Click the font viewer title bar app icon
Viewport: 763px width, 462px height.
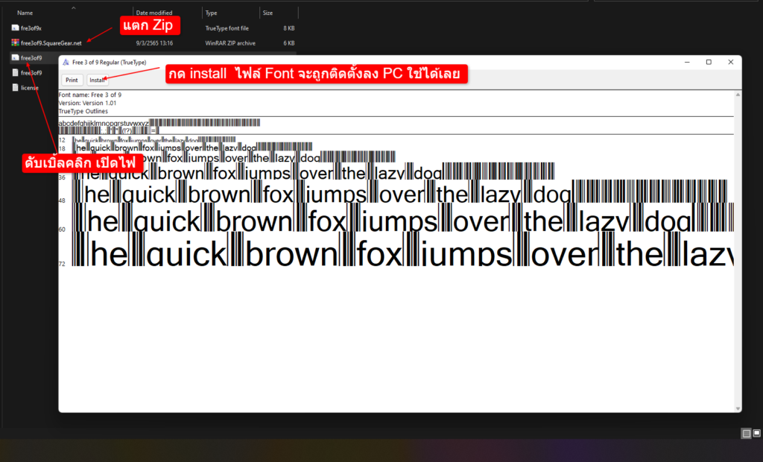pyautogui.click(x=66, y=62)
